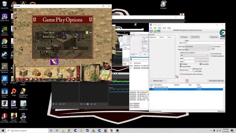Open the Recycle Bin desktop icon
Screen dimensions: 236x133
click(x=4, y=5)
